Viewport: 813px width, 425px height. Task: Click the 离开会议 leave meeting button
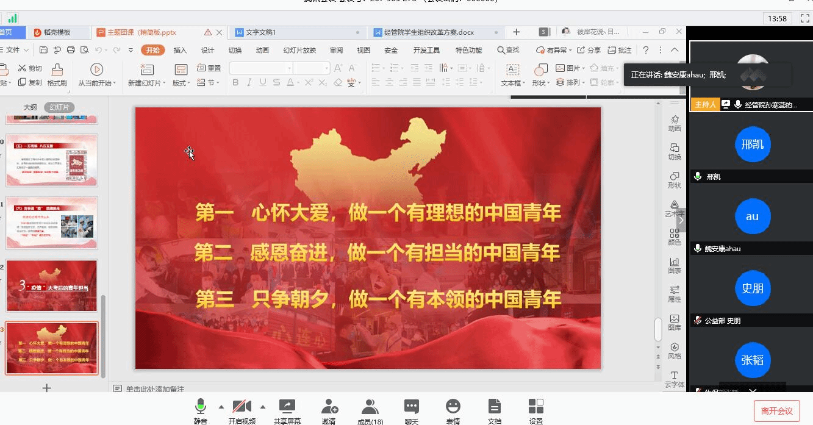776,410
